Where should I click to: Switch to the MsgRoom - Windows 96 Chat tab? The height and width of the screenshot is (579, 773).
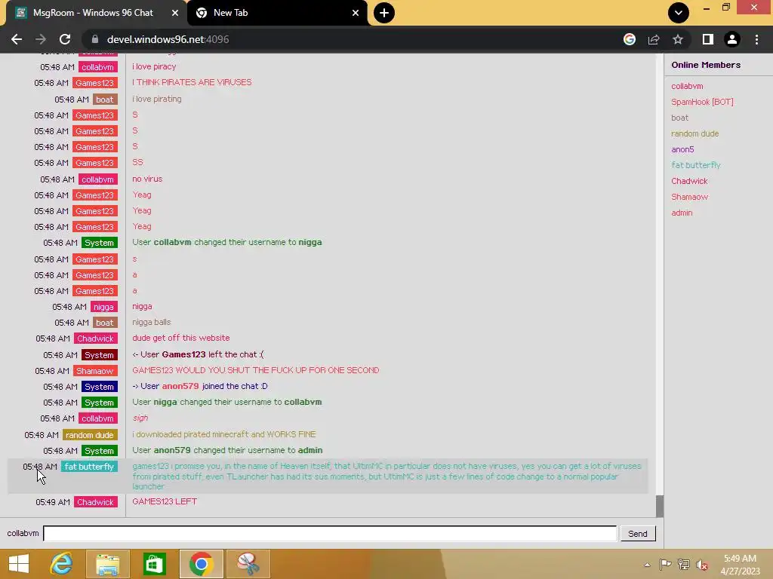tap(93, 13)
